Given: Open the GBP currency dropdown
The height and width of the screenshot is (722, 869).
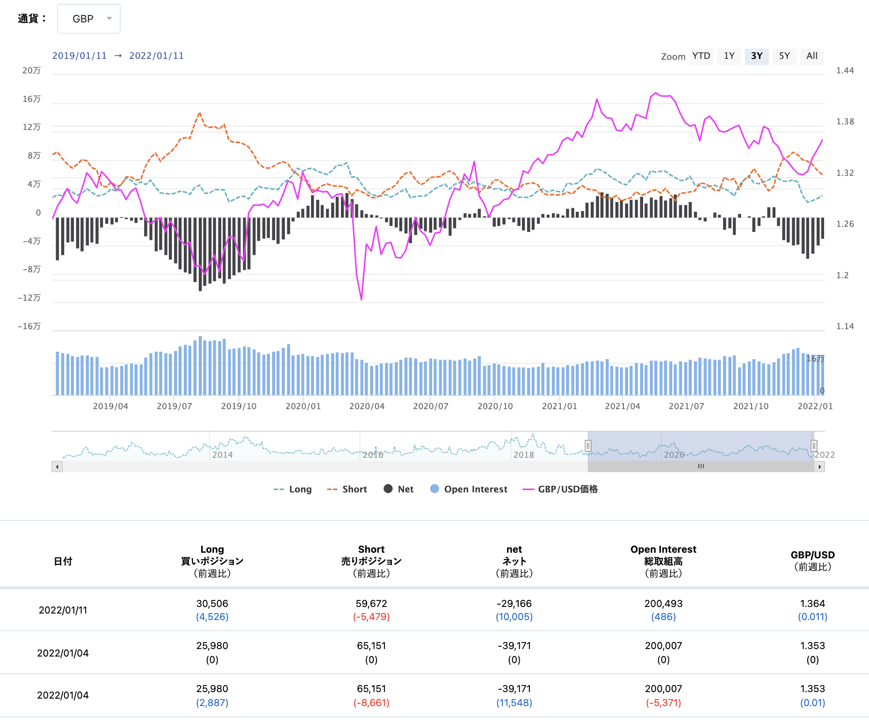Looking at the screenshot, I should click(89, 19).
